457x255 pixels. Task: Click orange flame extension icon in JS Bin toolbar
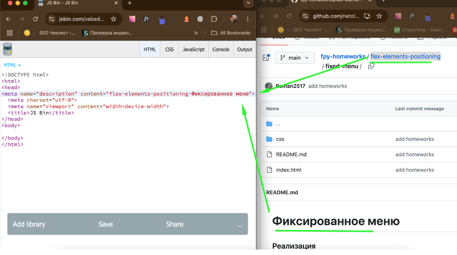[x=186, y=19]
